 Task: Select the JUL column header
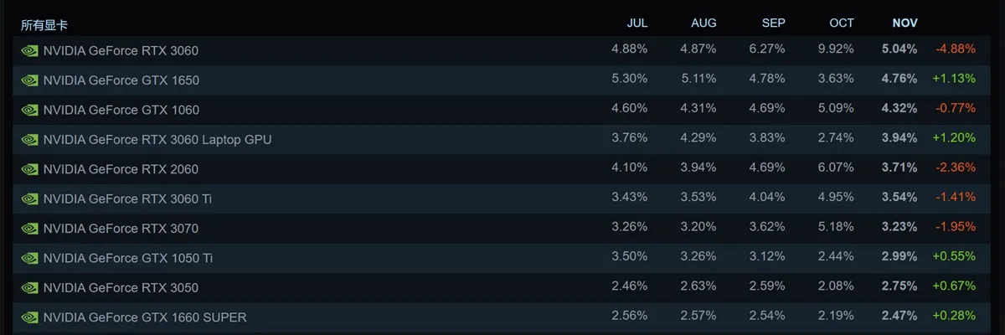tap(637, 23)
